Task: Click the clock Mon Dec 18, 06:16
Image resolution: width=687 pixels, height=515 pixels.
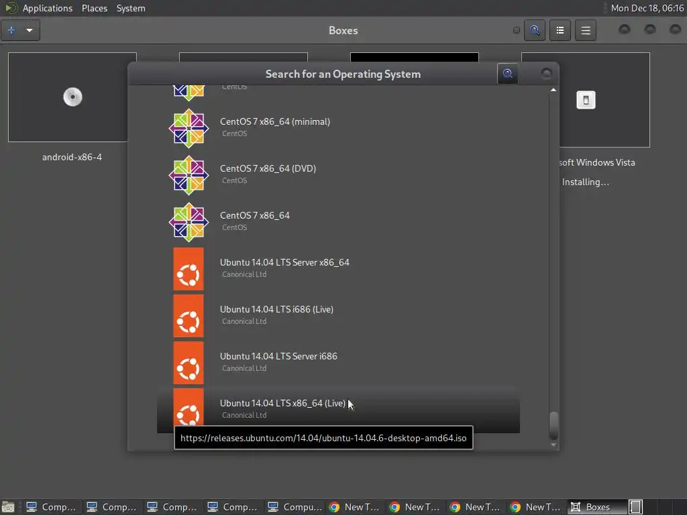Action: 647,8
